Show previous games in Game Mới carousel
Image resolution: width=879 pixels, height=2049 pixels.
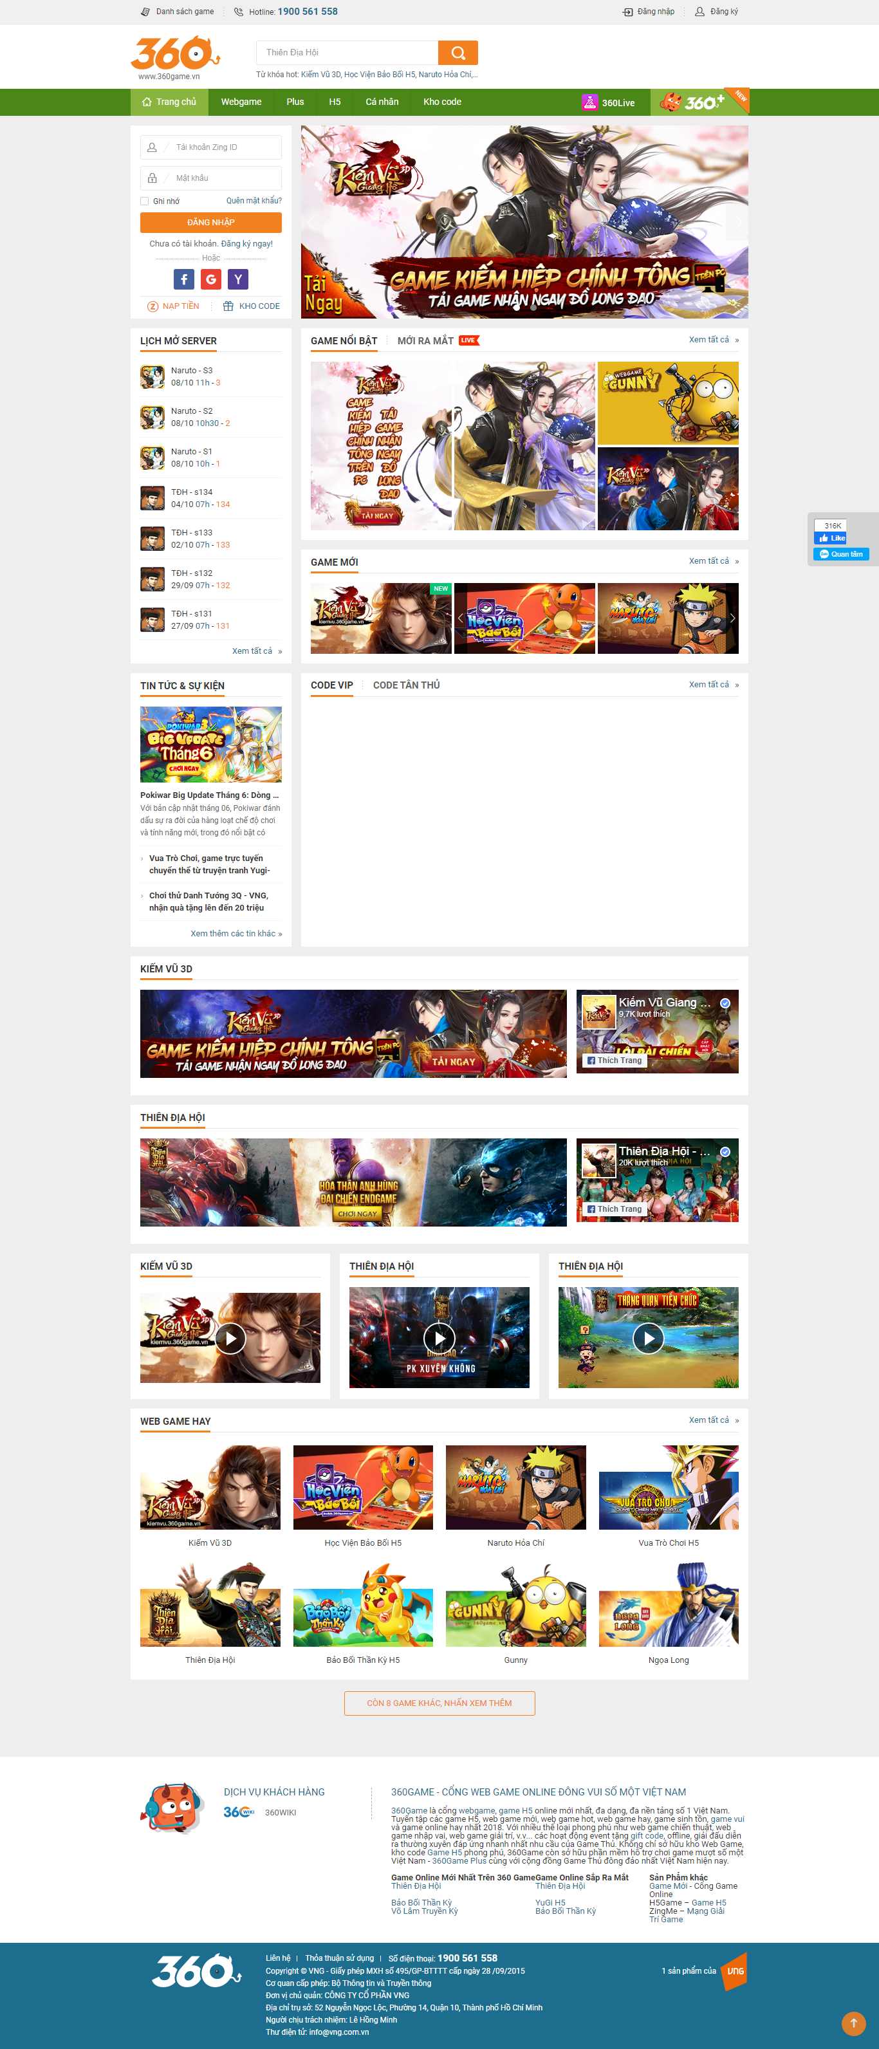[x=461, y=618]
